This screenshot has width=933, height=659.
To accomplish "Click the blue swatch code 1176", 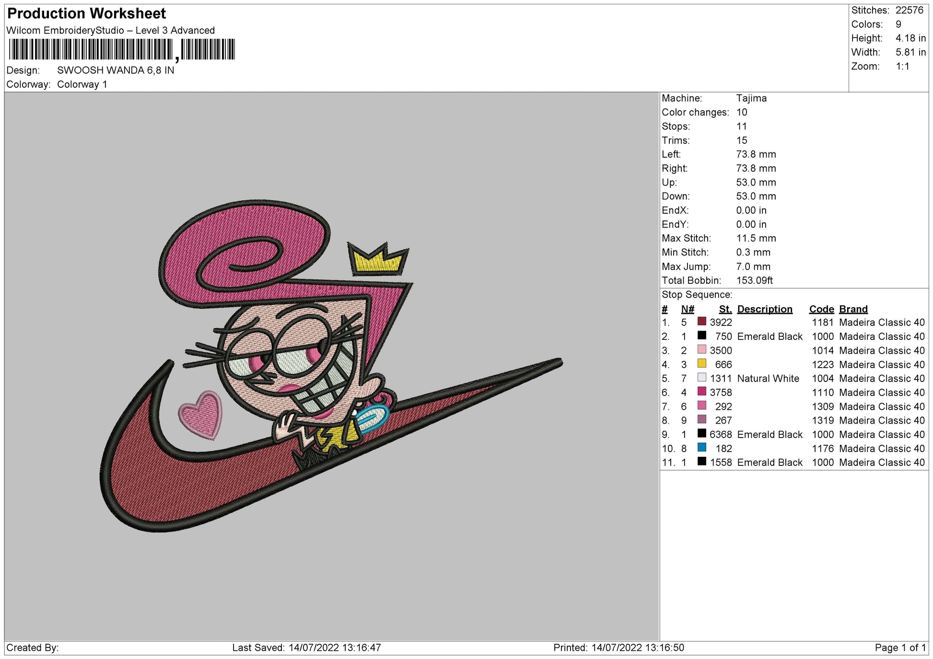I will pyautogui.click(x=702, y=448).
